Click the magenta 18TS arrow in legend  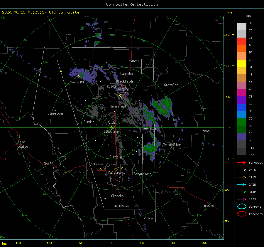[x=242, y=199]
